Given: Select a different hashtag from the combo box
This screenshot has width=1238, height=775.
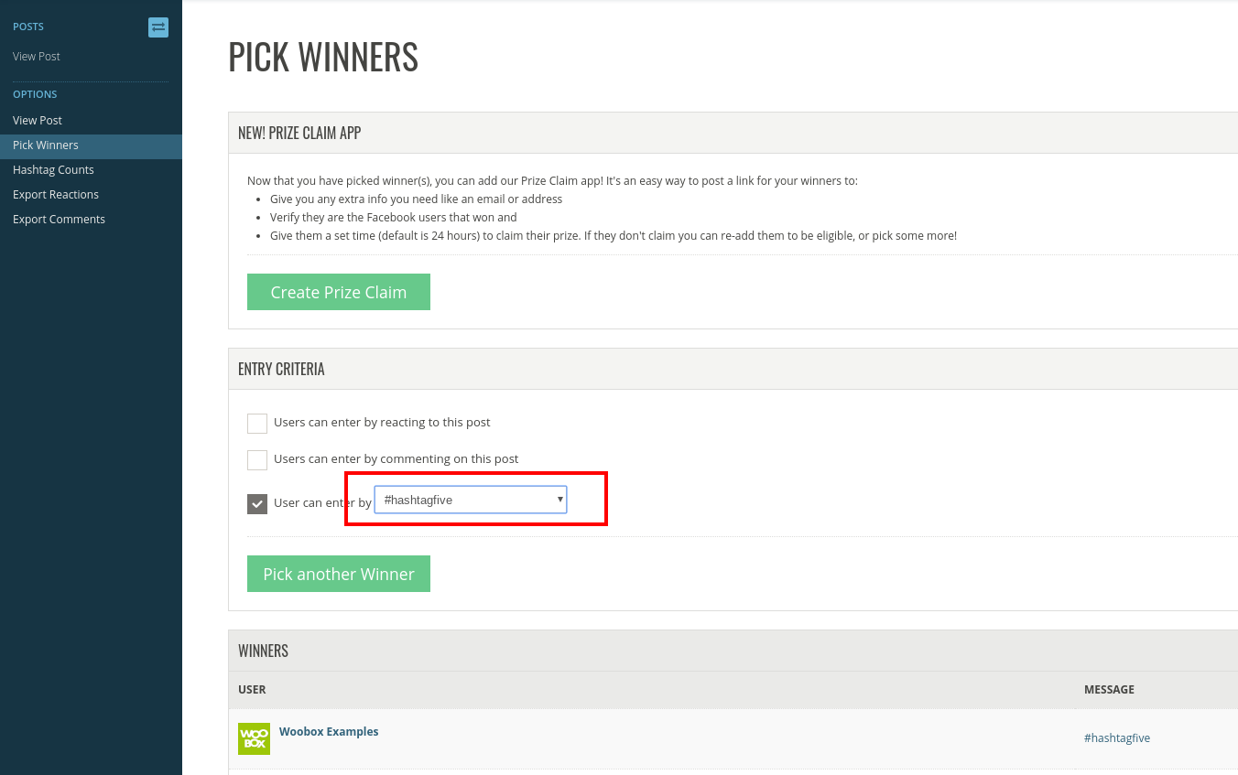Looking at the screenshot, I should 470,500.
